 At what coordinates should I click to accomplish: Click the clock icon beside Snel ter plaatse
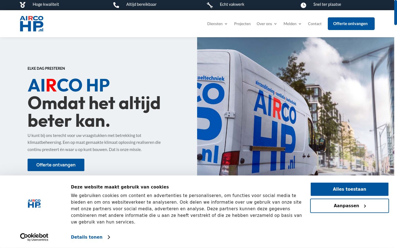click(x=303, y=5)
